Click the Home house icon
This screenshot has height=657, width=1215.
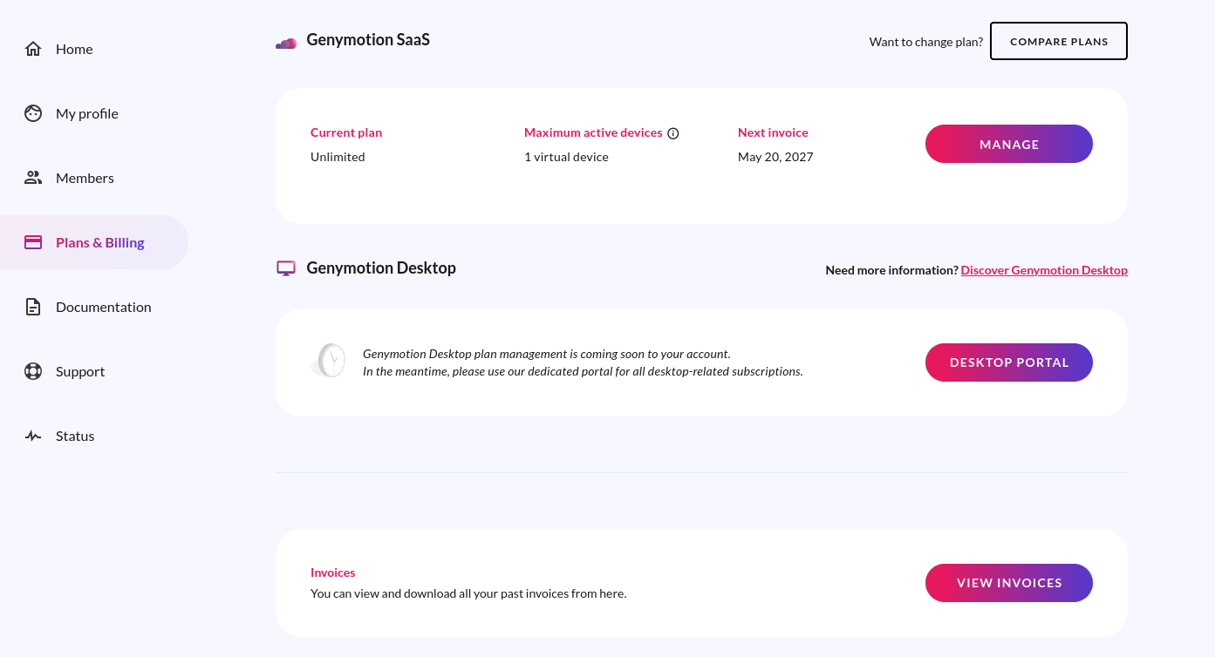tap(33, 49)
